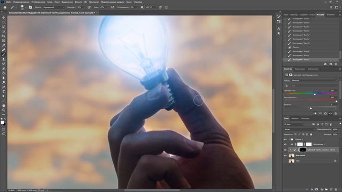The height and width of the screenshot is (192, 342).
Task: Delete layer trash icon in Layers panel
Action: (336, 190)
